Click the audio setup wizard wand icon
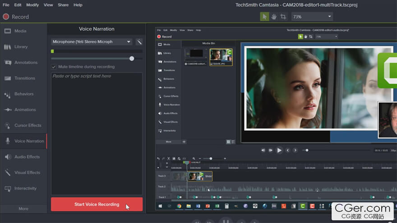 (x=139, y=42)
